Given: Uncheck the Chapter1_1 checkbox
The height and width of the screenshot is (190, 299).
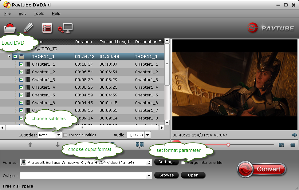Looking at the screenshot, I should point(22,64).
